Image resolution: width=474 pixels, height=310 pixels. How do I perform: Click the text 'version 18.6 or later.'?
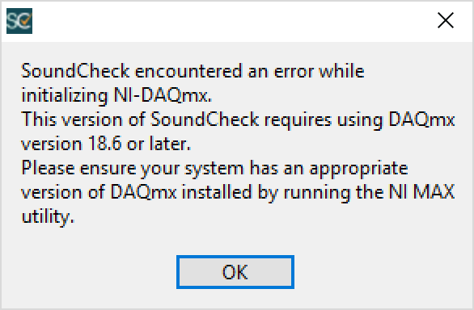[x=106, y=144]
